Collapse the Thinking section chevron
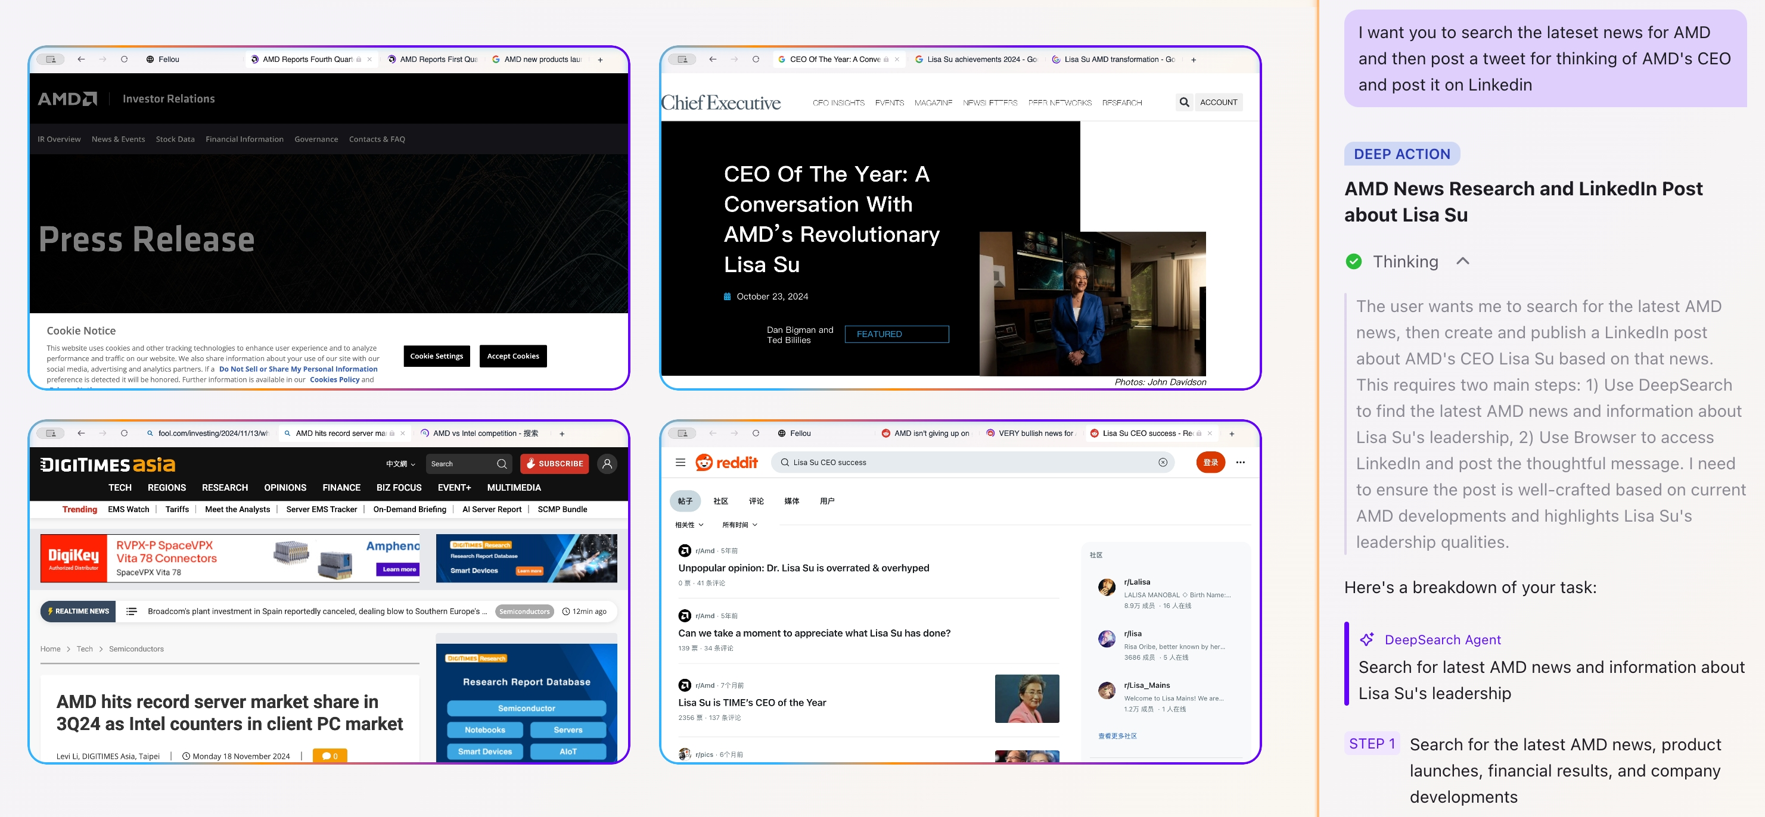The image size is (1765, 817). click(x=1463, y=261)
